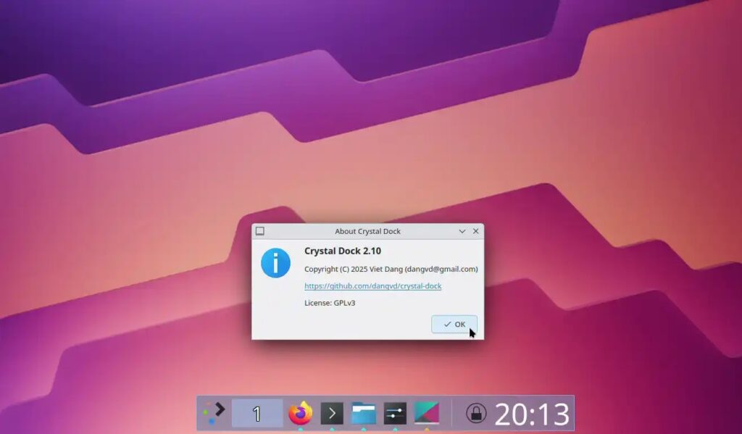Click the Crystal Dock 2.10 heading
The image size is (742, 434).
pos(343,251)
